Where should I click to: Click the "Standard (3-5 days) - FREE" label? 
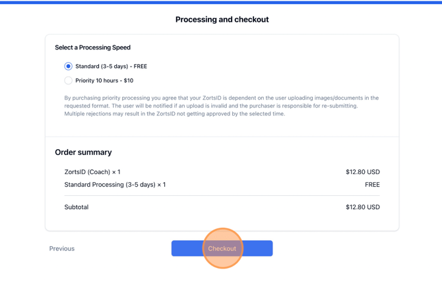coord(111,66)
